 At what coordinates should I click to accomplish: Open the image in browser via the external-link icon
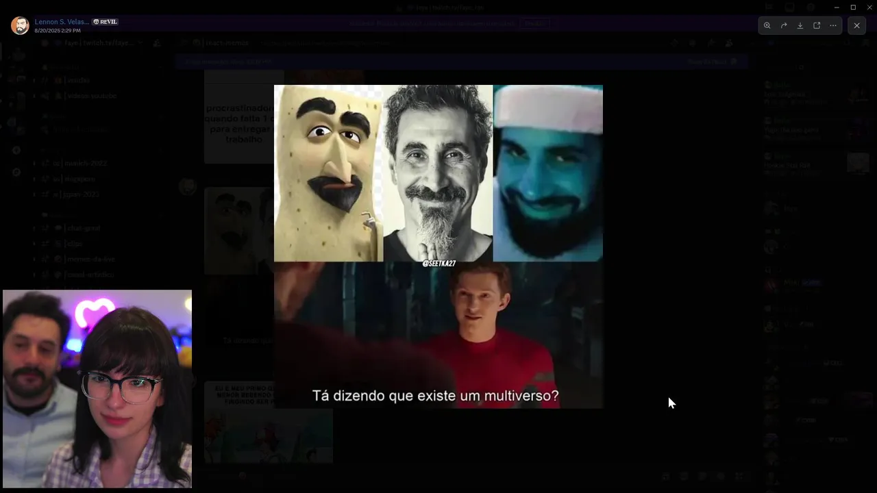(817, 26)
